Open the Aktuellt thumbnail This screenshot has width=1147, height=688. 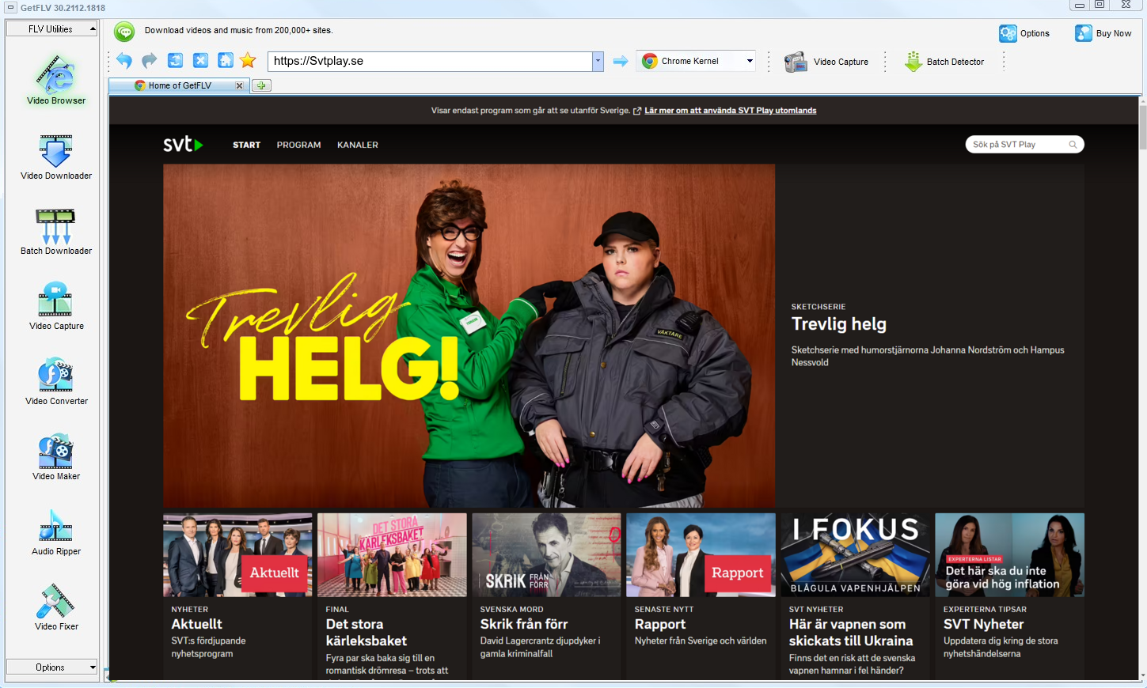[237, 554]
